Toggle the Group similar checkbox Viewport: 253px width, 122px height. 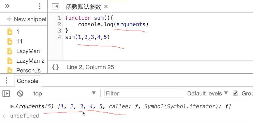235,93
